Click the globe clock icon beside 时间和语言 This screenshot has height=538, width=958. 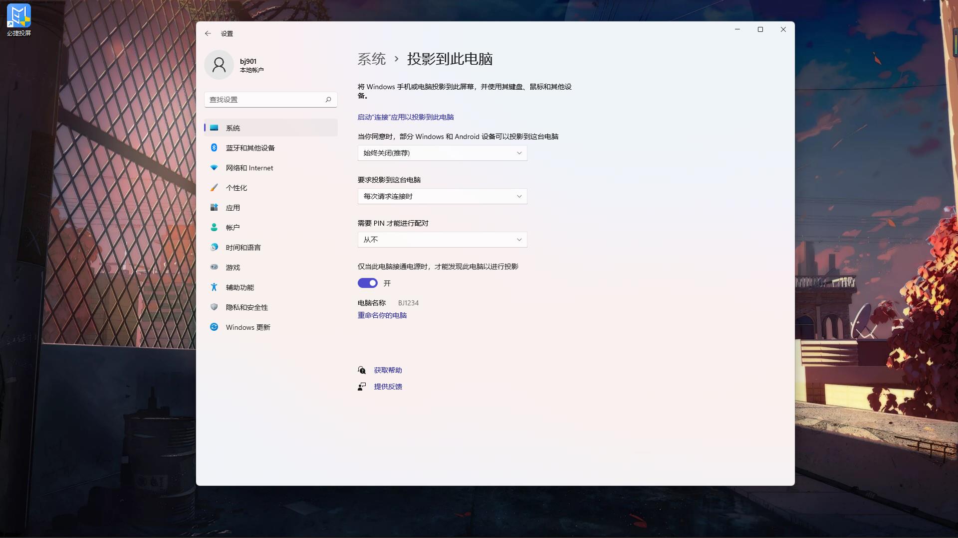214,247
